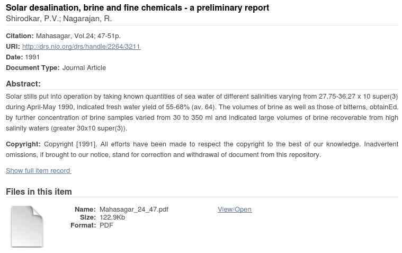Click the abstract paragraph text
This screenshot has height=253, width=402.
pos(202,112)
